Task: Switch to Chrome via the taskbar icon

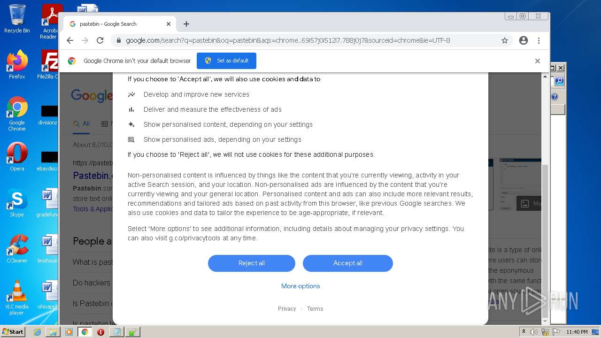Action: tap(85, 332)
